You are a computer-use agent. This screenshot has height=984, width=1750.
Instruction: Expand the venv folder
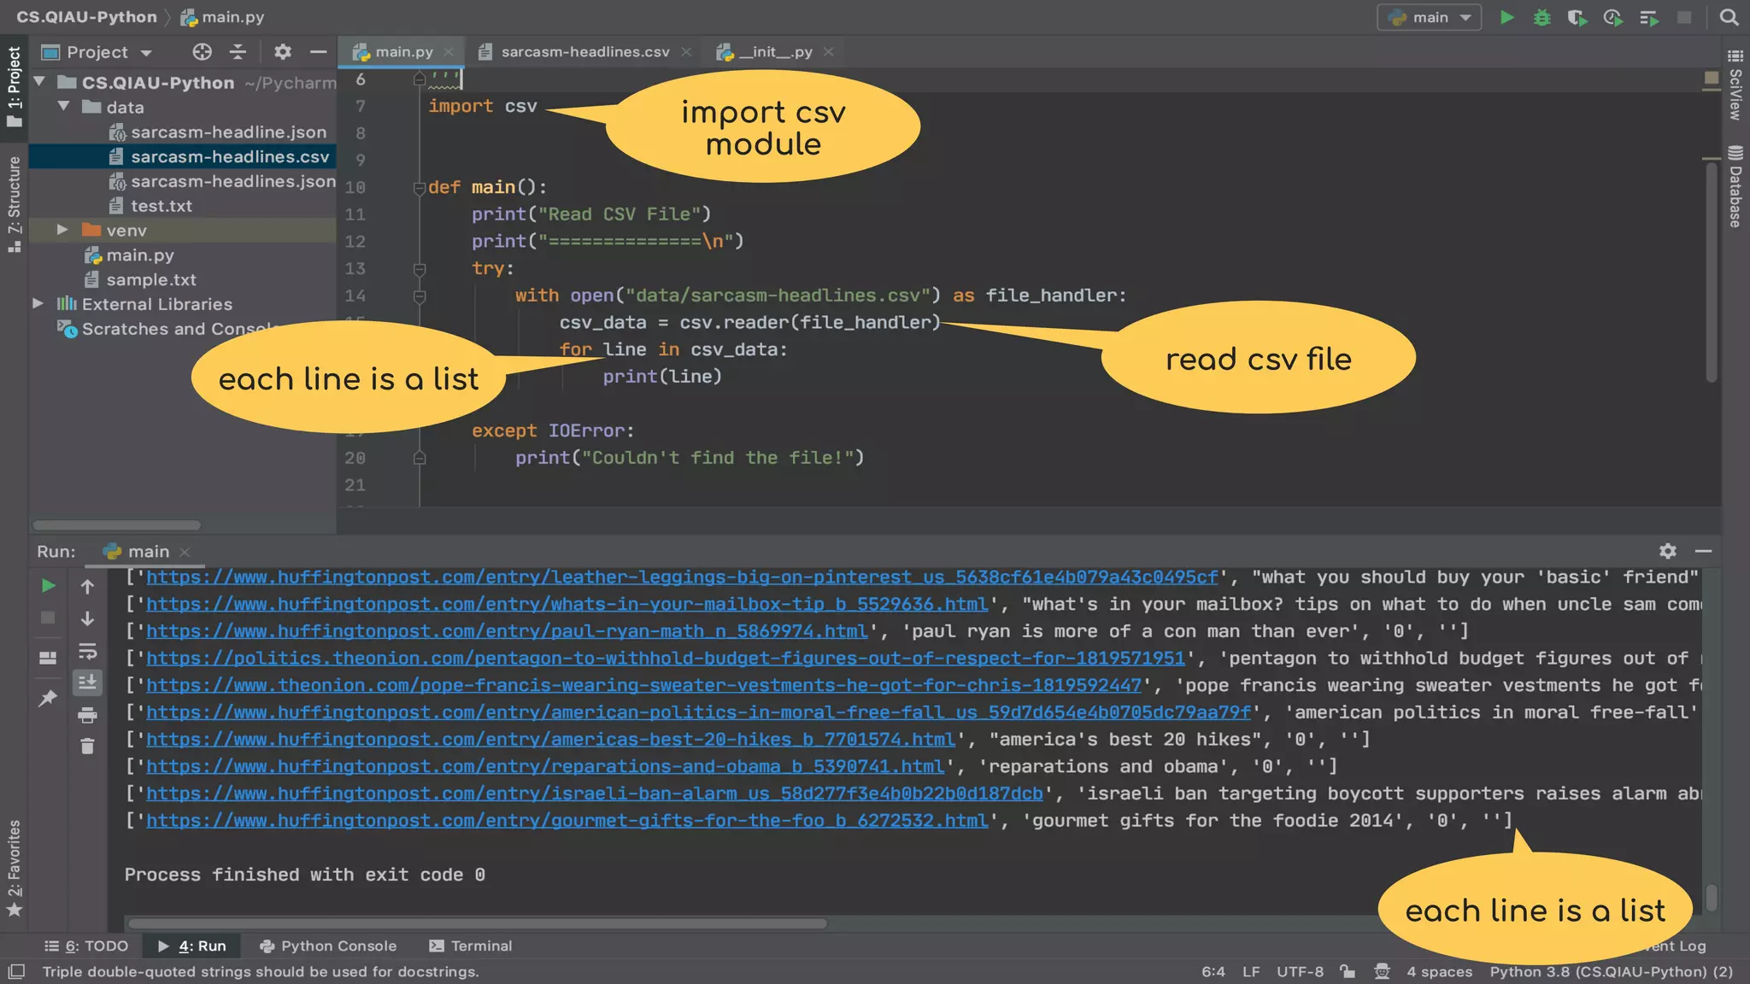pyautogui.click(x=62, y=230)
